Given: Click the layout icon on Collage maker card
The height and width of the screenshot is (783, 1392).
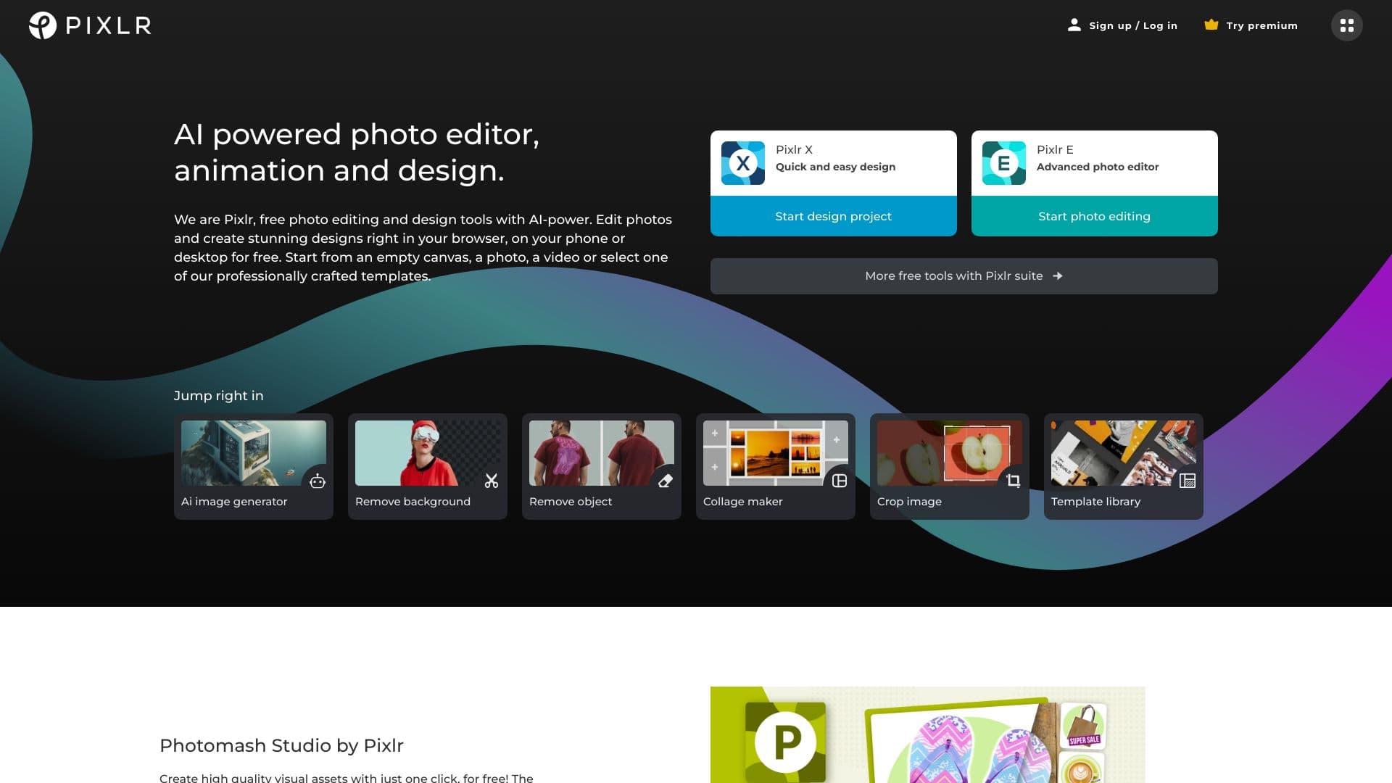Looking at the screenshot, I should pyautogui.click(x=839, y=479).
